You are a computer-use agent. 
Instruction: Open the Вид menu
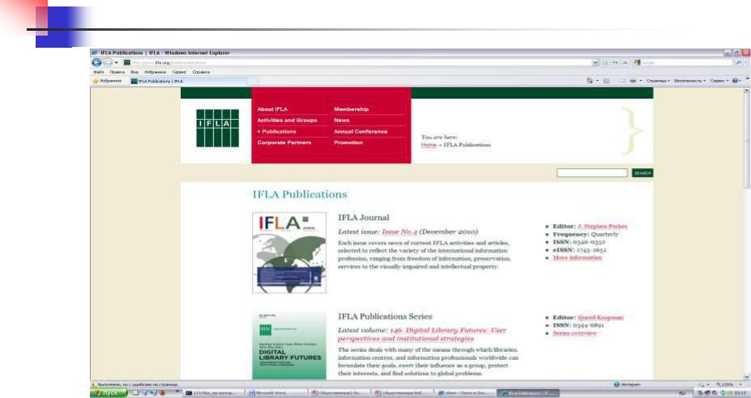point(134,72)
